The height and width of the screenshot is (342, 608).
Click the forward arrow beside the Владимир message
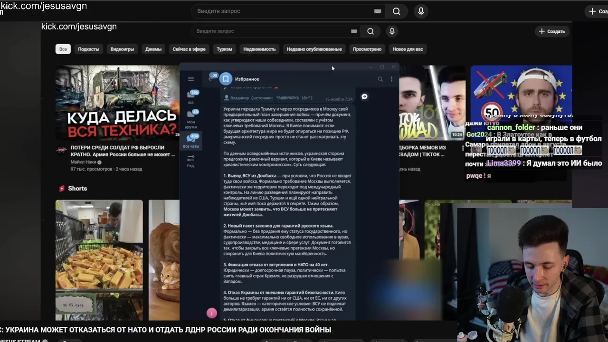coord(364,96)
